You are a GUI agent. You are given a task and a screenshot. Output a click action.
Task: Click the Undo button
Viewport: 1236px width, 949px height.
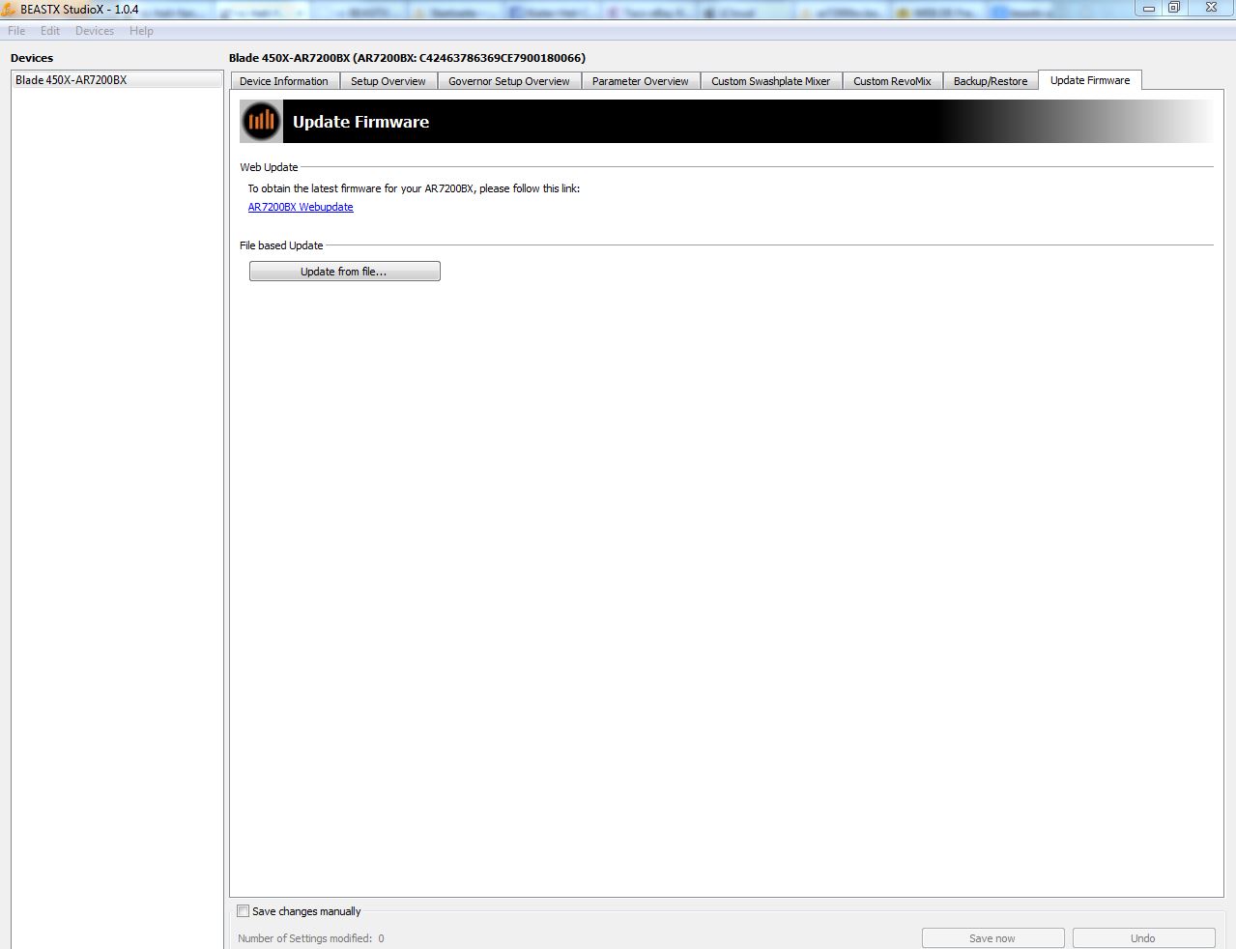pos(1143,938)
